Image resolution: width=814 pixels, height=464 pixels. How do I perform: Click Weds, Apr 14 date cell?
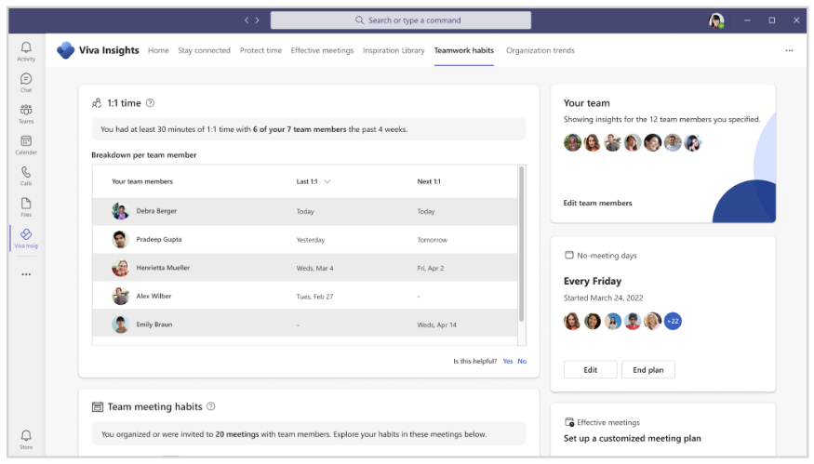(436, 325)
